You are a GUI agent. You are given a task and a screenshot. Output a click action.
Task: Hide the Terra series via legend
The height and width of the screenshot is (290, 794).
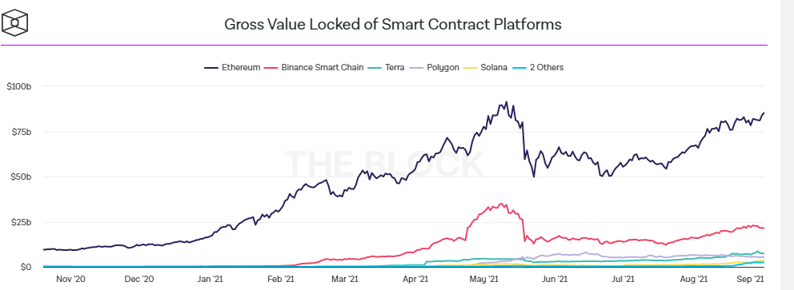pos(387,67)
